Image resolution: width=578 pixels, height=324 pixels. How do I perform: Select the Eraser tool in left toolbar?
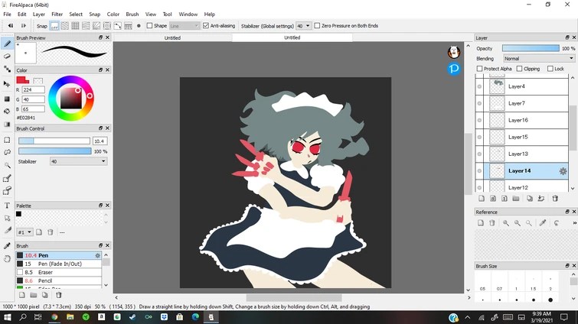click(7, 57)
